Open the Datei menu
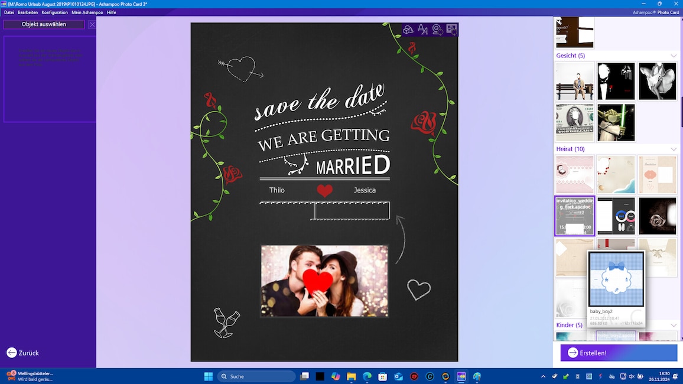This screenshot has height=384, width=683. click(x=9, y=12)
